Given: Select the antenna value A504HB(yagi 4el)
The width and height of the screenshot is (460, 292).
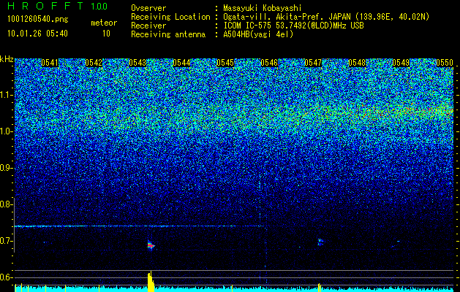Looking at the screenshot, I should 258,34.
